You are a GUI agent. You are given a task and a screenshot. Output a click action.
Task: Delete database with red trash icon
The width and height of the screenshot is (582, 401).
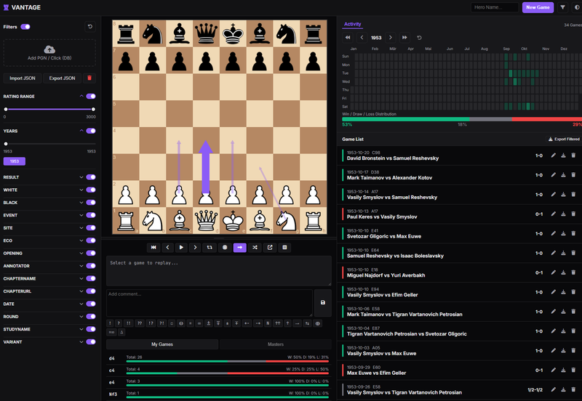tap(89, 78)
